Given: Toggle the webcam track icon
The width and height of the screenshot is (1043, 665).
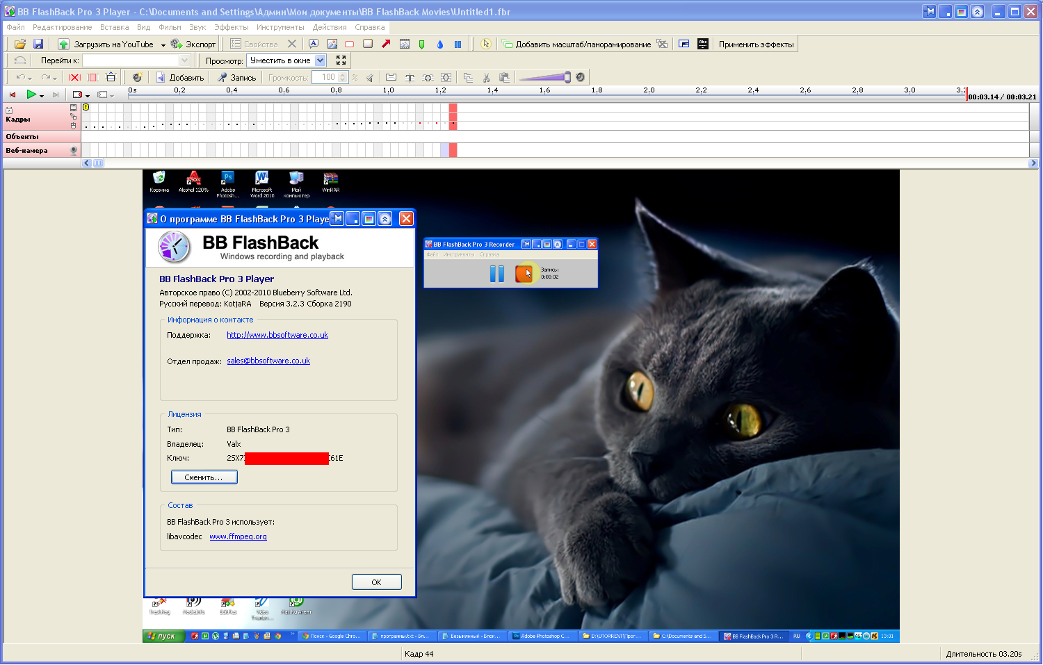Looking at the screenshot, I should 73,151.
